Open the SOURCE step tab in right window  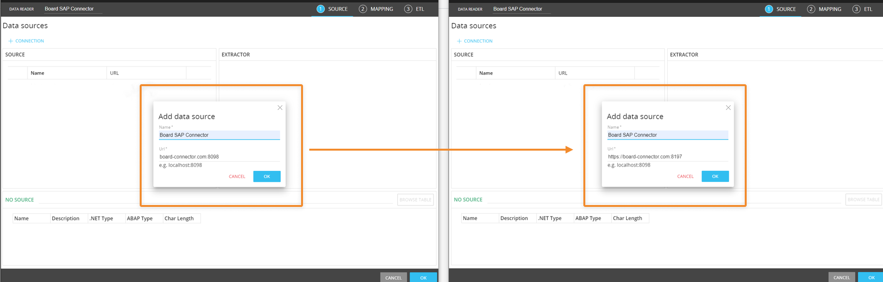780,9
